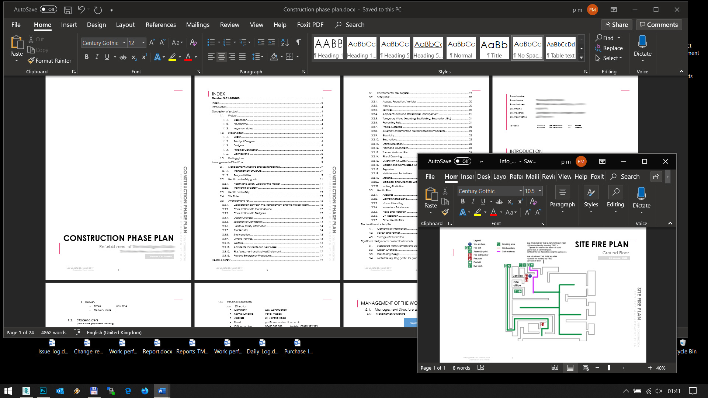Click the Comments button
The height and width of the screenshot is (398, 708).
pyautogui.click(x=659, y=25)
